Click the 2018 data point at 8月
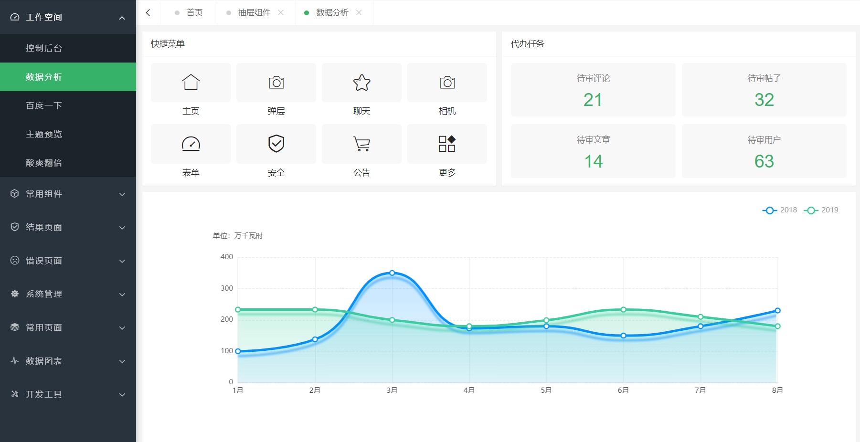 (777, 311)
